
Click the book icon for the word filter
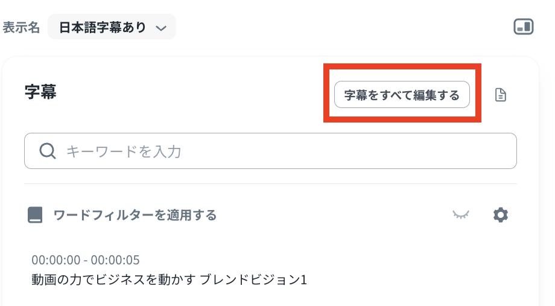click(x=35, y=215)
